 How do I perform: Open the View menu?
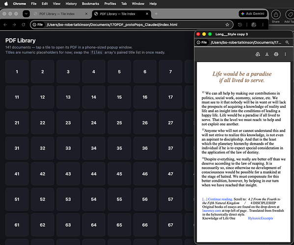click(56, 3)
